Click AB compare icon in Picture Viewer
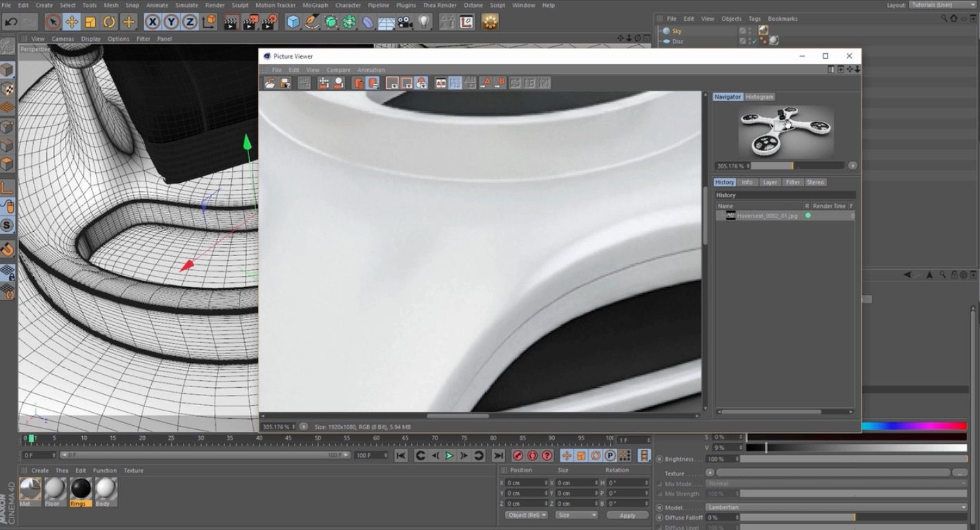The width and height of the screenshot is (980, 530). tap(441, 83)
